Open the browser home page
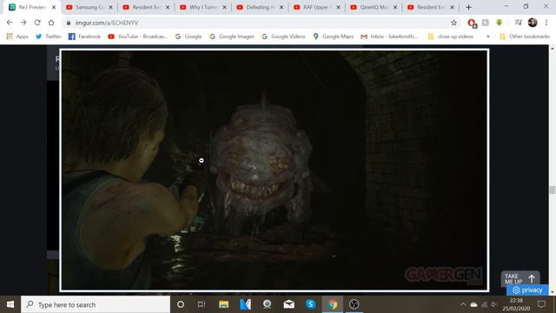Image resolution: width=556 pixels, height=313 pixels. [x=51, y=23]
